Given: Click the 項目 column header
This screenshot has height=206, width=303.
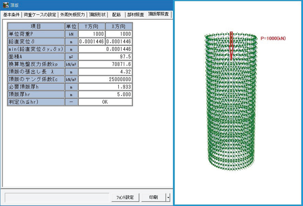Looking at the screenshot, I should (x=36, y=26).
